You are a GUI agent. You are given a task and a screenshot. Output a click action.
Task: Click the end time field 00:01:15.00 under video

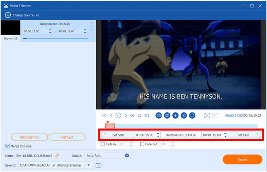click(212, 135)
